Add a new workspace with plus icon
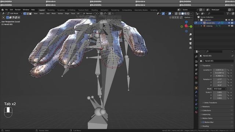Screen dimensions: 235x132 click(x=160, y=10)
